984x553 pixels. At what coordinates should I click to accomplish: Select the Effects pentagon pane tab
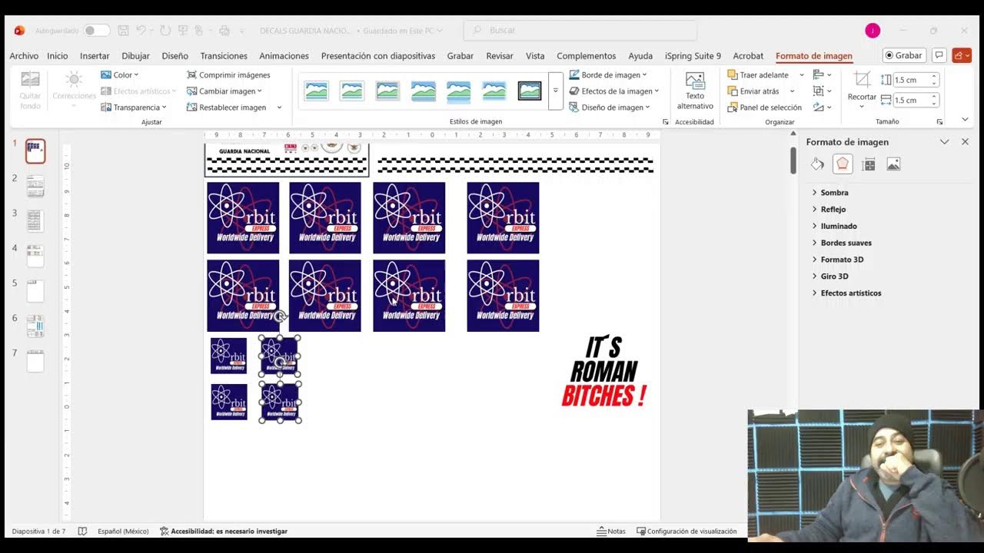[x=843, y=164]
